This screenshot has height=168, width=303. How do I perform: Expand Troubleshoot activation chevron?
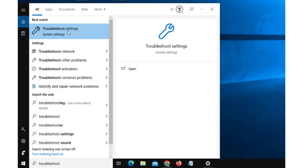click(106, 69)
